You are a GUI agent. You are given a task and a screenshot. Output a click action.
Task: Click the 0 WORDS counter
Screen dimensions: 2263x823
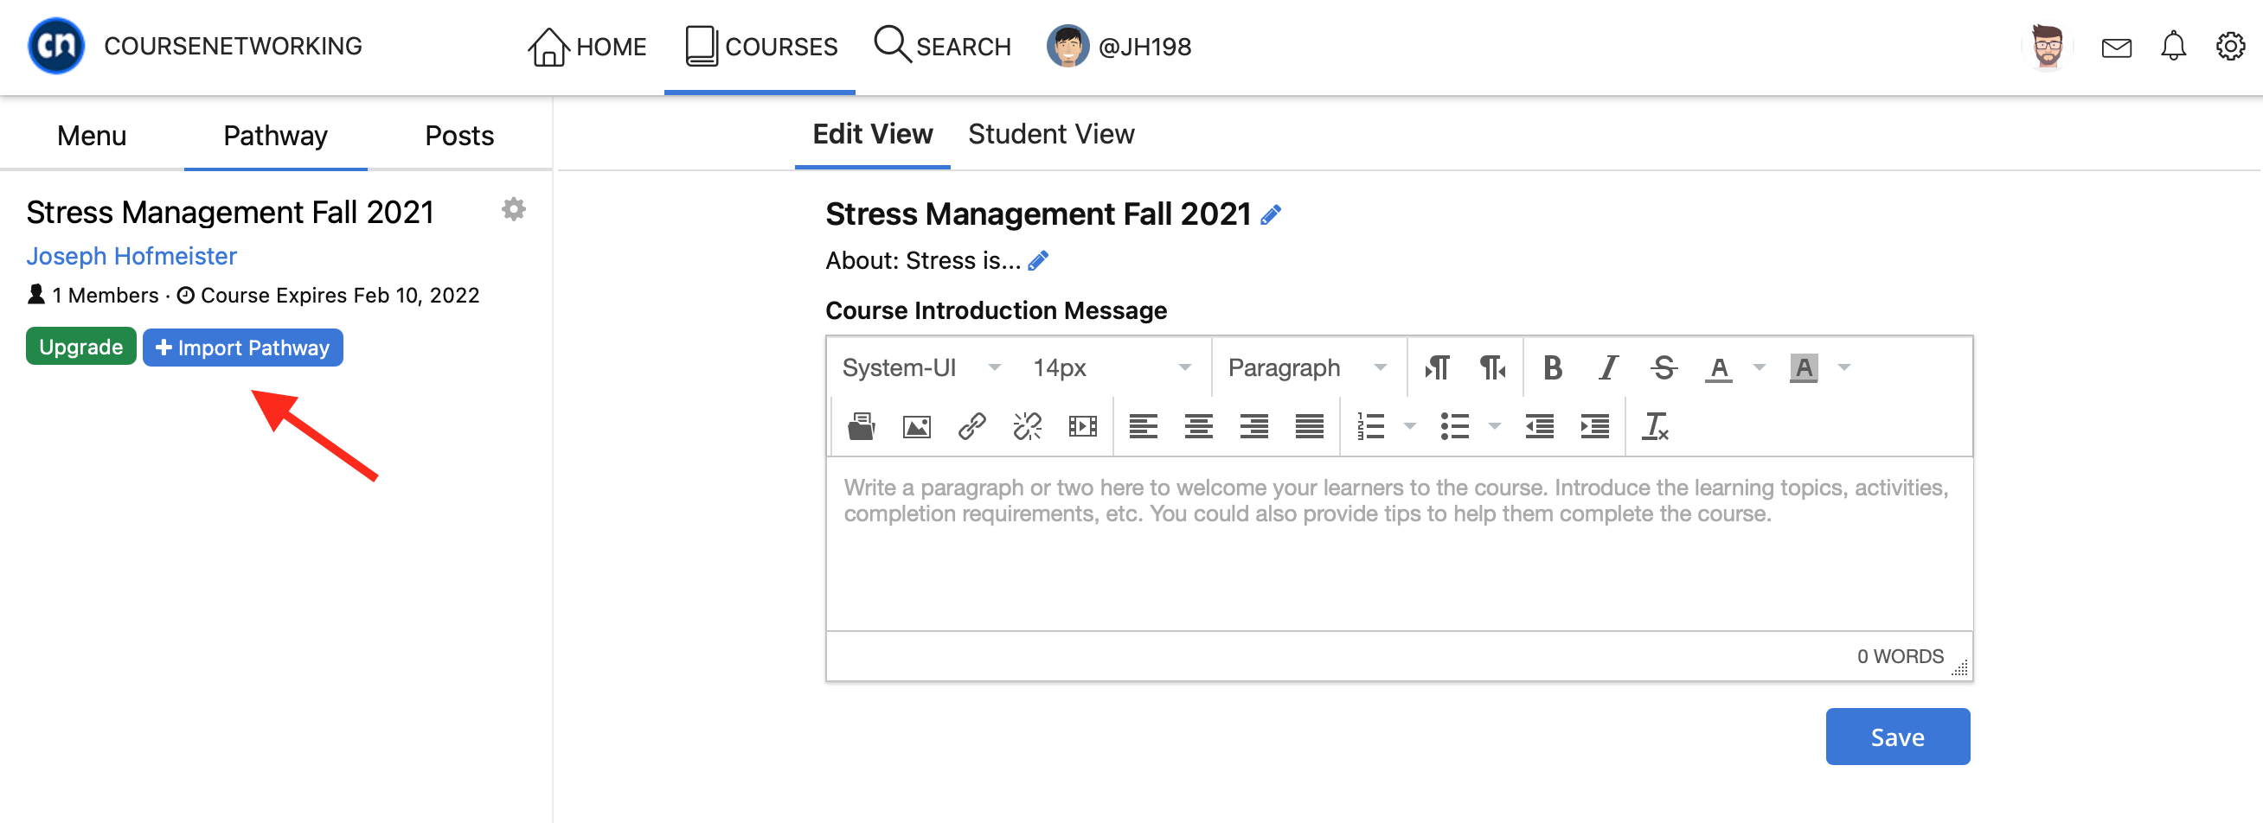[1900, 657]
